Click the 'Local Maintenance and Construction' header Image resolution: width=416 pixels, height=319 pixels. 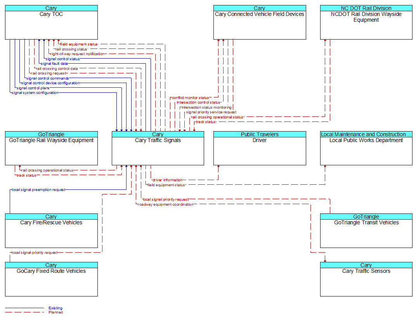pos(366,134)
